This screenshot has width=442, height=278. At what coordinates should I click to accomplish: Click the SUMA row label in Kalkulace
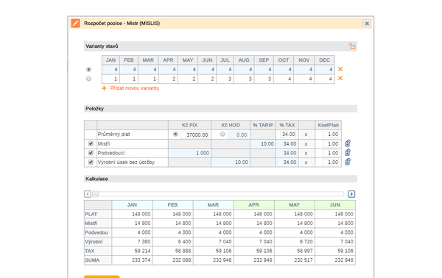[x=97, y=260]
